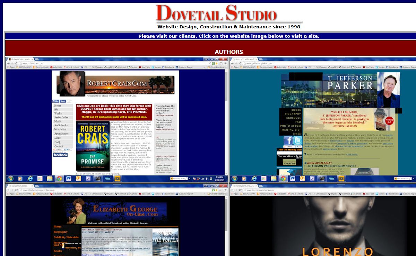416x256 pixels.
Task: Click the Associated Press link on Robert Crais site
Action: [165, 130]
